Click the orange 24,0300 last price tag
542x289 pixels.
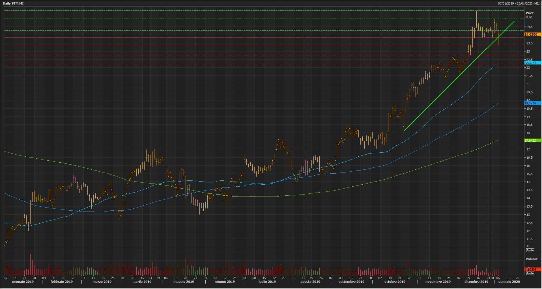point(531,34)
